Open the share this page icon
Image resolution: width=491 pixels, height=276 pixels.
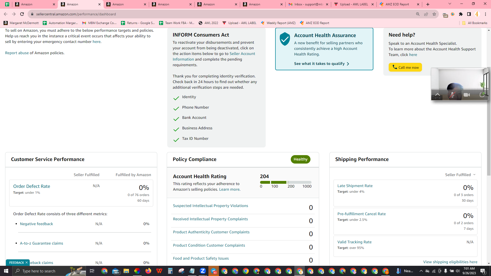(426, 14)
